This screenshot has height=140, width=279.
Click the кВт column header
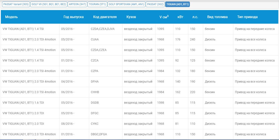tap(180, 17)
